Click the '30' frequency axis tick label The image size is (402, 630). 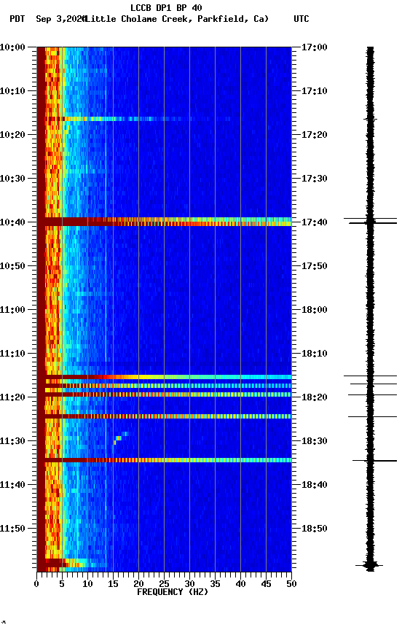coord(189,585)
